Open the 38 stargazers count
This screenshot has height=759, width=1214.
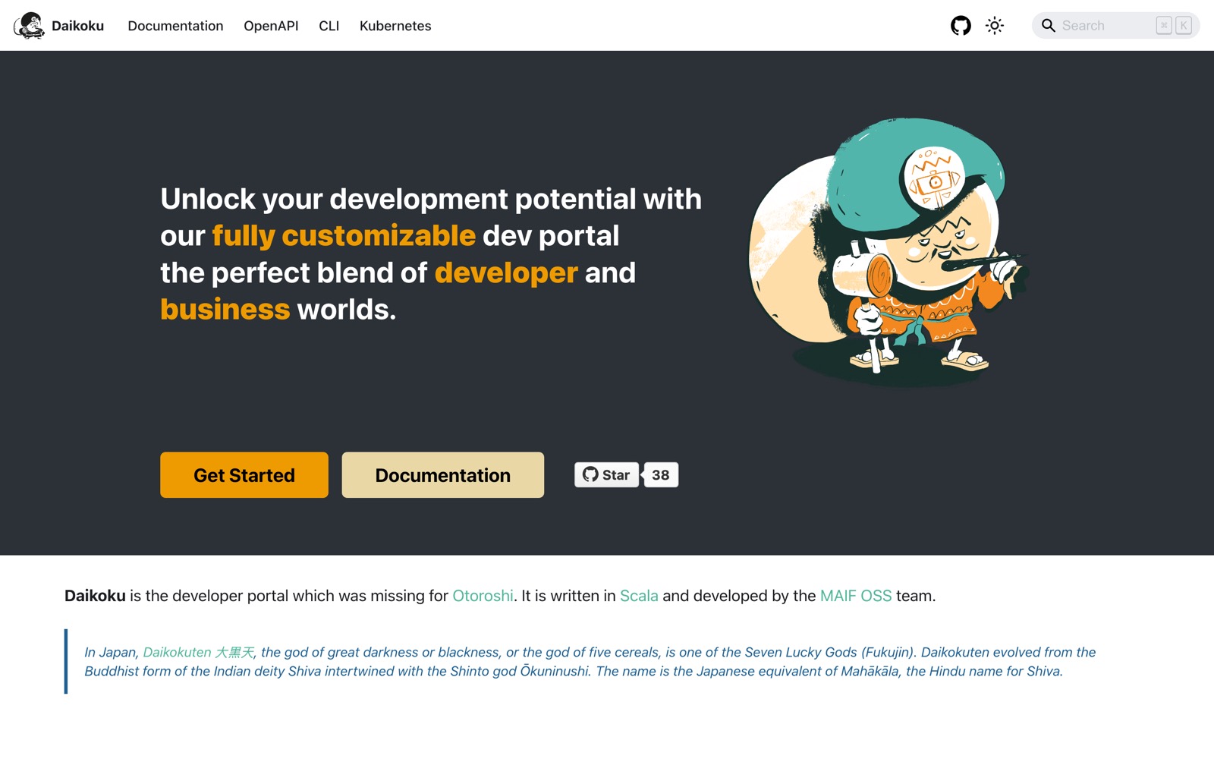click(x=661, y=475)
